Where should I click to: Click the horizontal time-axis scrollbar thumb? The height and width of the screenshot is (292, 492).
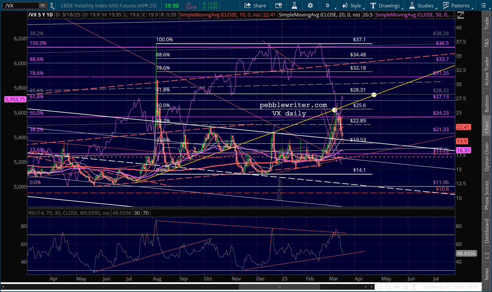(x=280, y=287)
